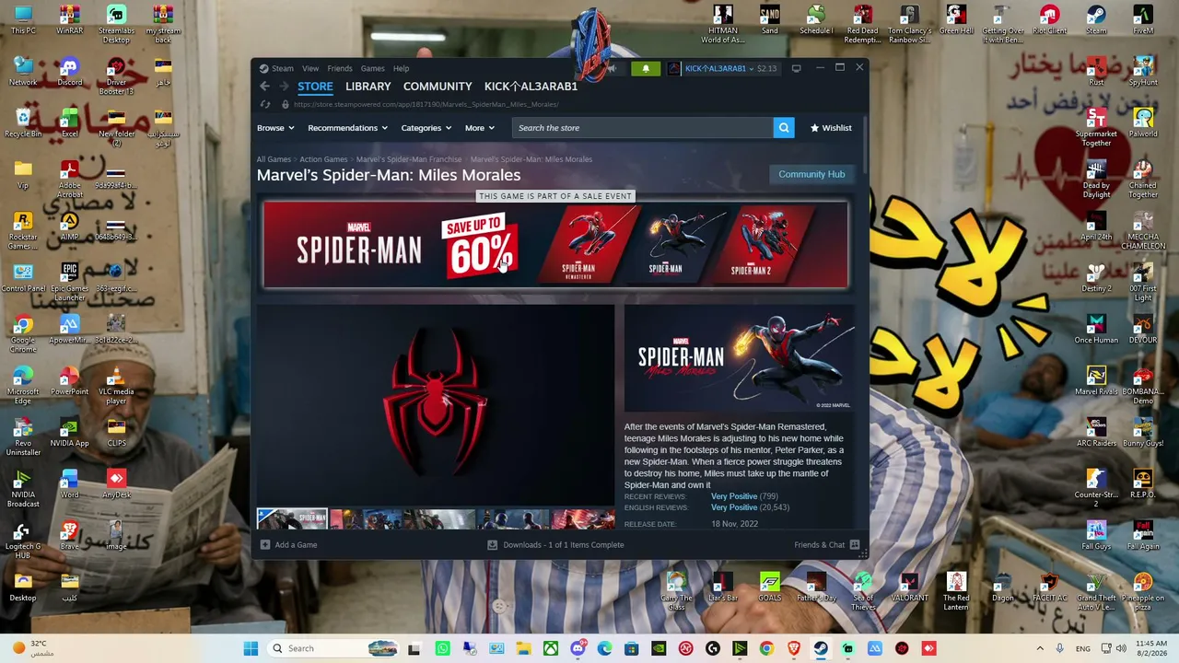Select the Control Panel desktop icon
The image size is (1179, 663).
(23, 278)
